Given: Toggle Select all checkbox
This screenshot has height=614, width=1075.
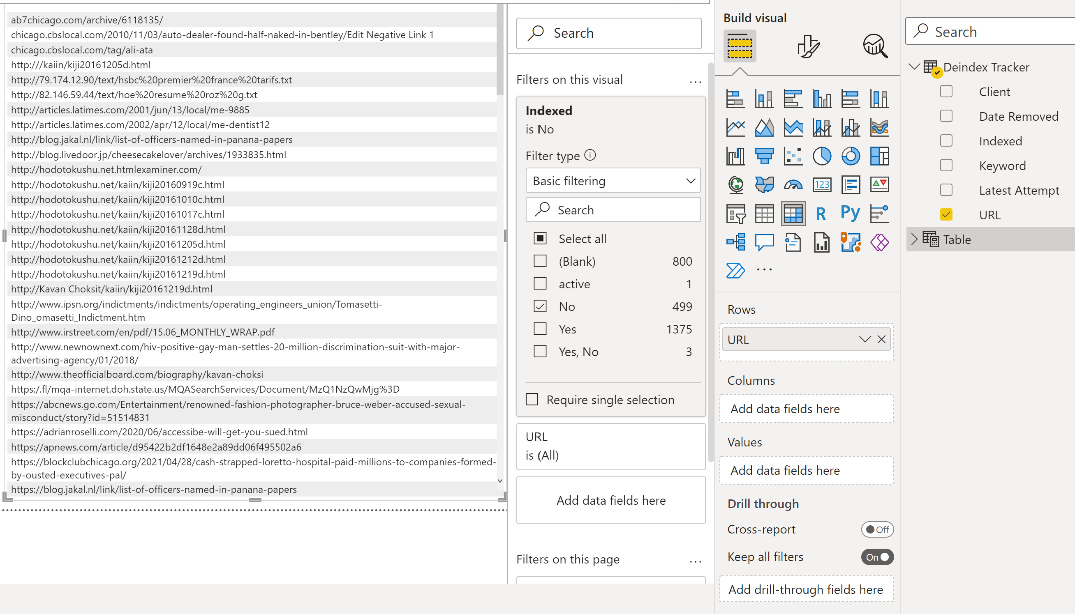Looking at the screenshot, I should click(x=540, y=238).
